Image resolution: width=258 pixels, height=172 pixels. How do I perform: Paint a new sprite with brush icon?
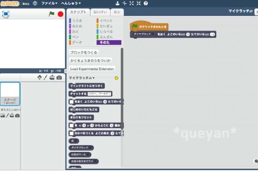(x=46, y=77)
